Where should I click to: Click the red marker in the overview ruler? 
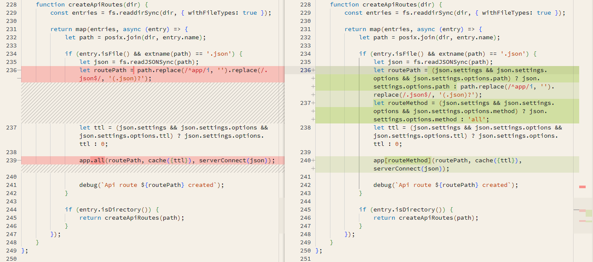tap(582, 187)
